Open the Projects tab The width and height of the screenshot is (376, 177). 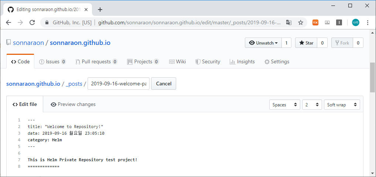tap(143, 61)
